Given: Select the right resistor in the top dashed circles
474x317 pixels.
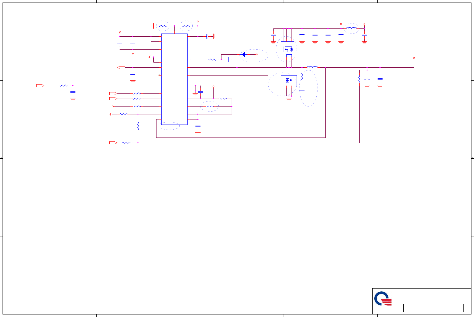Looking at the screenshot, I should [186, 26].
